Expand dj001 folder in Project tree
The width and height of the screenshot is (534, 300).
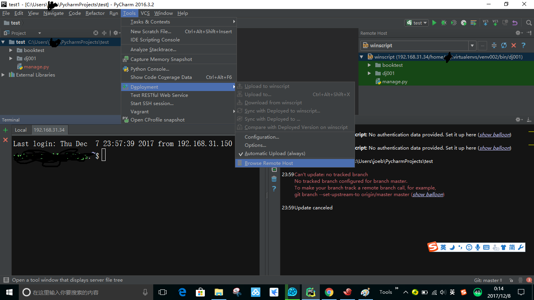click(x=11, y=59)
